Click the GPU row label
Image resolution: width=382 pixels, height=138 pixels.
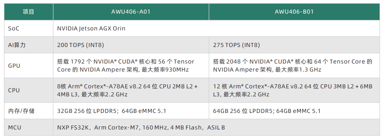29,66
